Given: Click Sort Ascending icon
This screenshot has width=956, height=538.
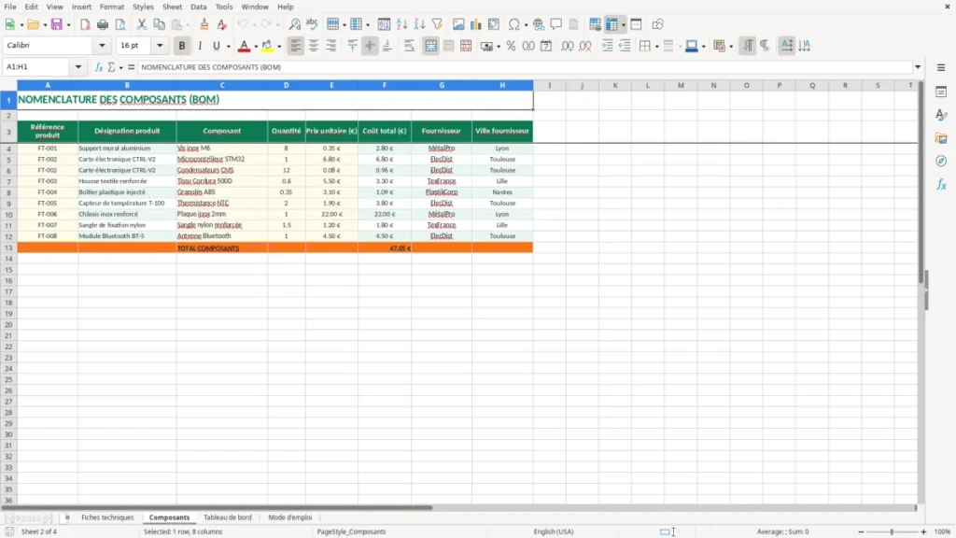Looking at the screenshot, I should click(x=401, y=24).
